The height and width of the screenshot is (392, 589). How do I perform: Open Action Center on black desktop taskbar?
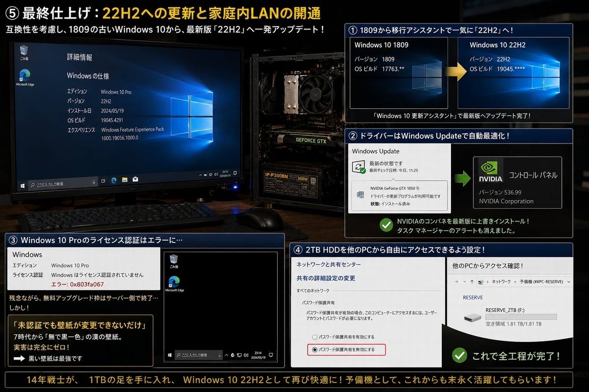271,355
